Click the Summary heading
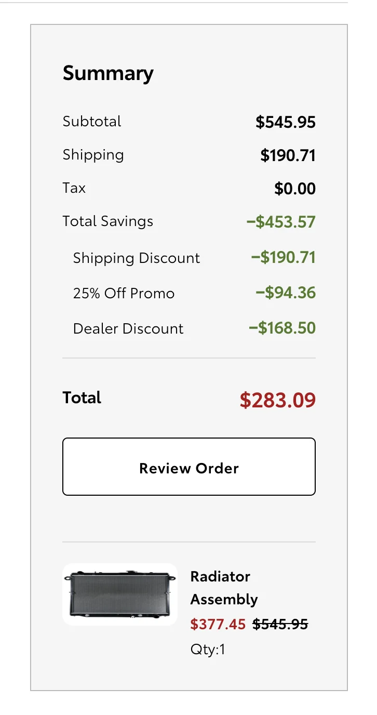377x715 pixels. click(x=108, y=73)
